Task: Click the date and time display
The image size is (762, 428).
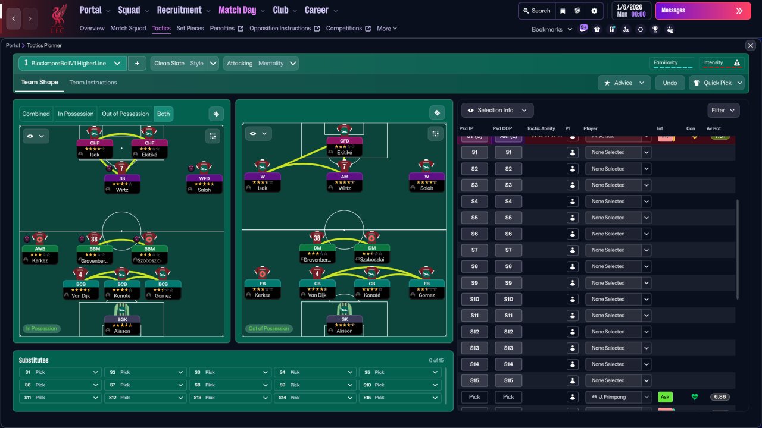Action: [x=631, y=11]
